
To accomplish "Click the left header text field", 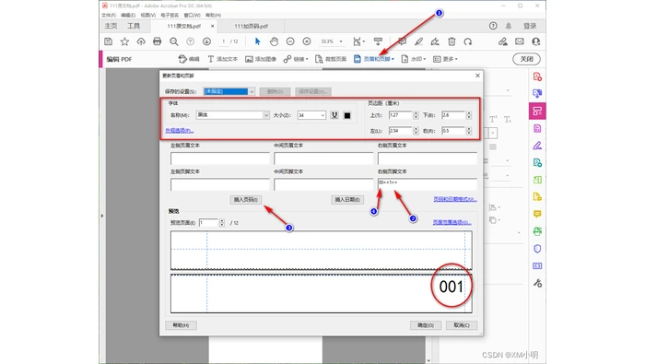I will pyautogui.click(x=220, y=159).
